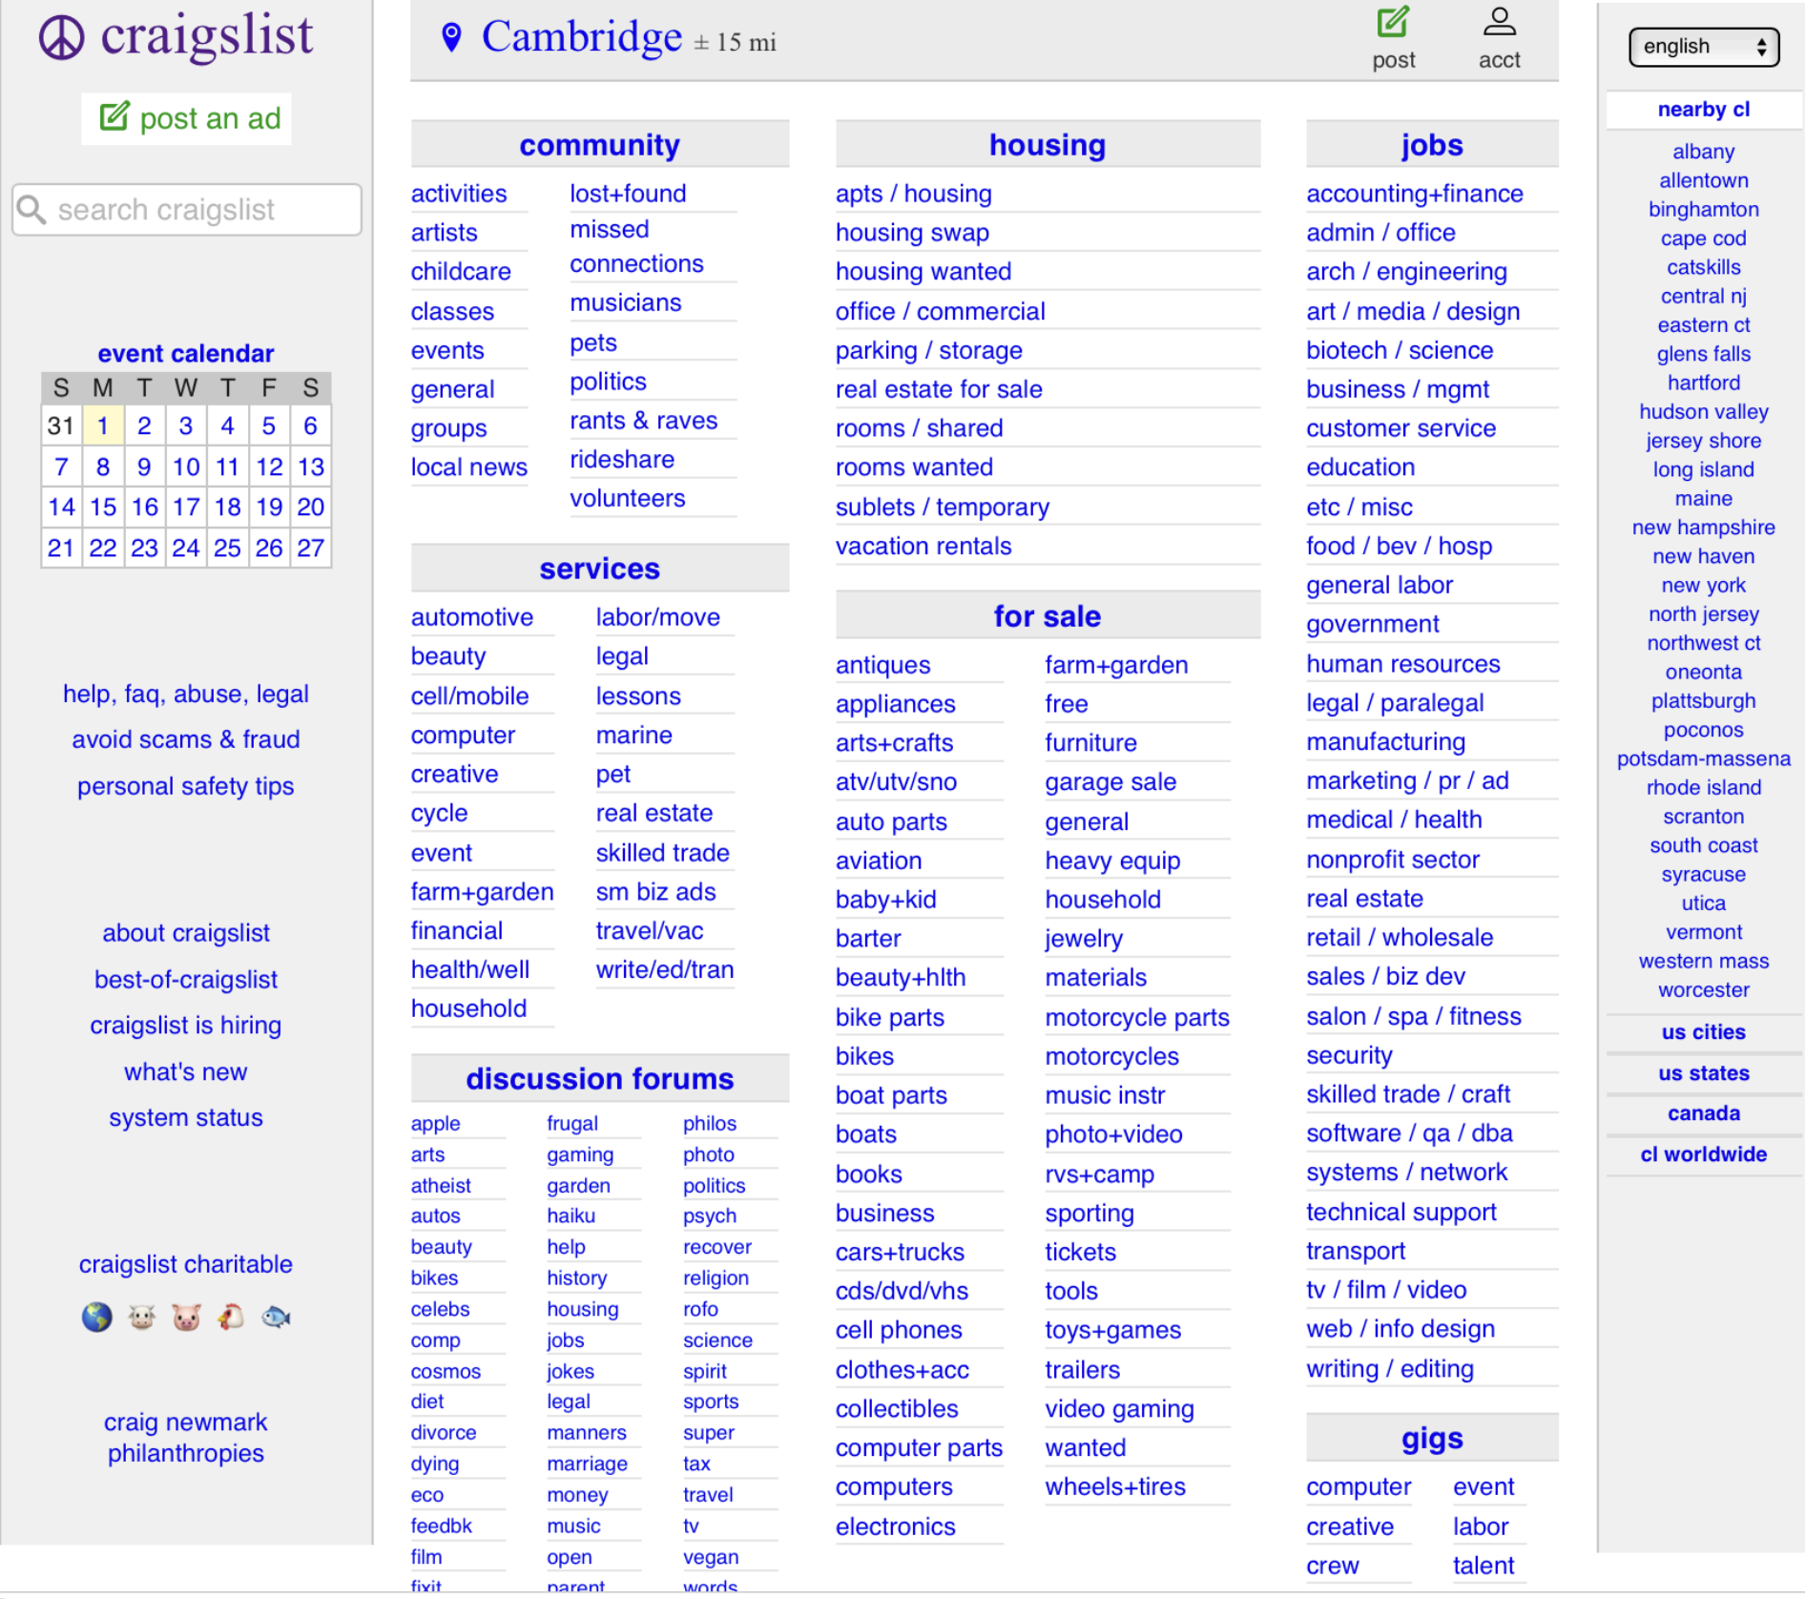Viewport: 1805px width, 1599px height.
Task: Click the post pencil icon in header
Action: (x=1393, y=22)
